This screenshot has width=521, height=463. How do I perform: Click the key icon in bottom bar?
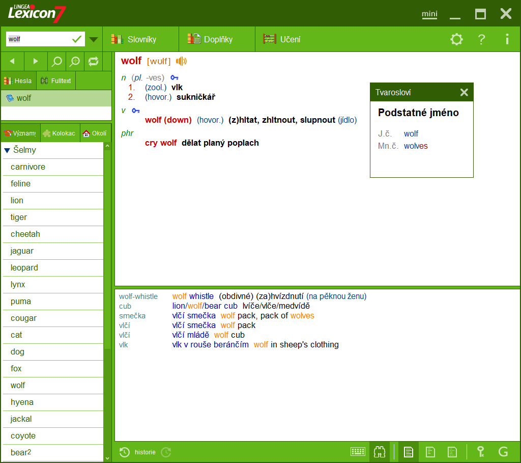pyautogui.click(x=480, y=452)
